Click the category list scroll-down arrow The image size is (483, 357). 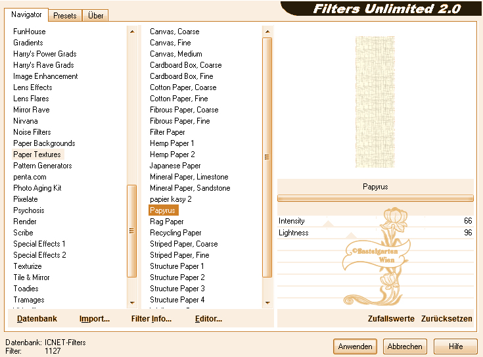pyautogui.click(x=132, y=302)
